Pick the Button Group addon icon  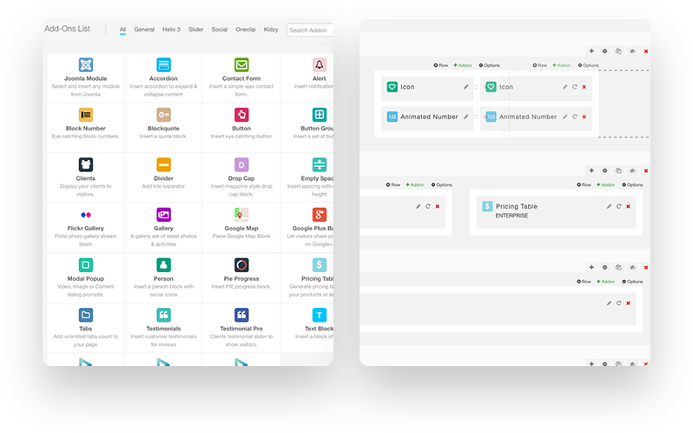coord(319,115)
